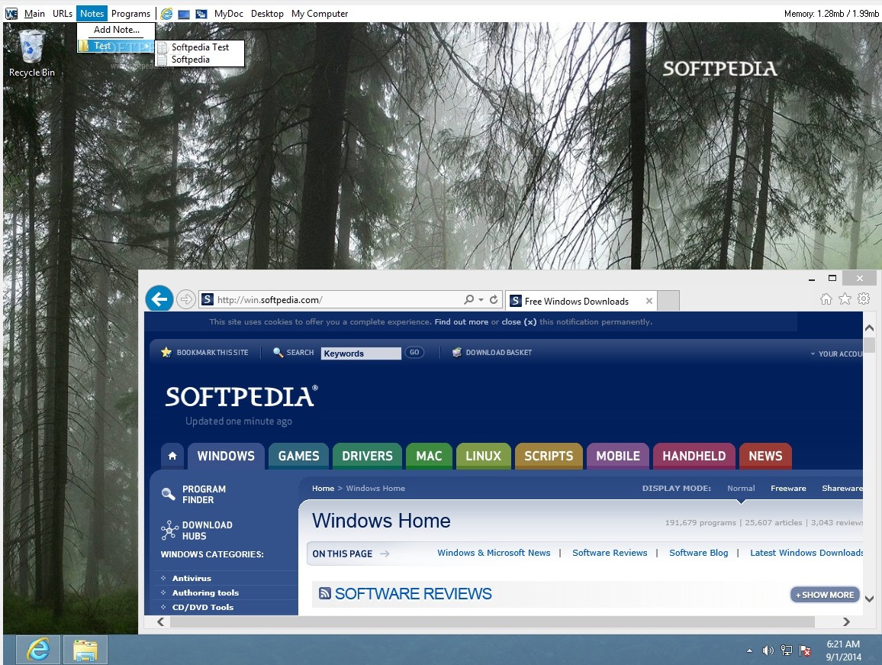Image resolution: width=882 pixels, height=665 pixels.
Task: Click the Softpedia site logo
Action: 242,397
